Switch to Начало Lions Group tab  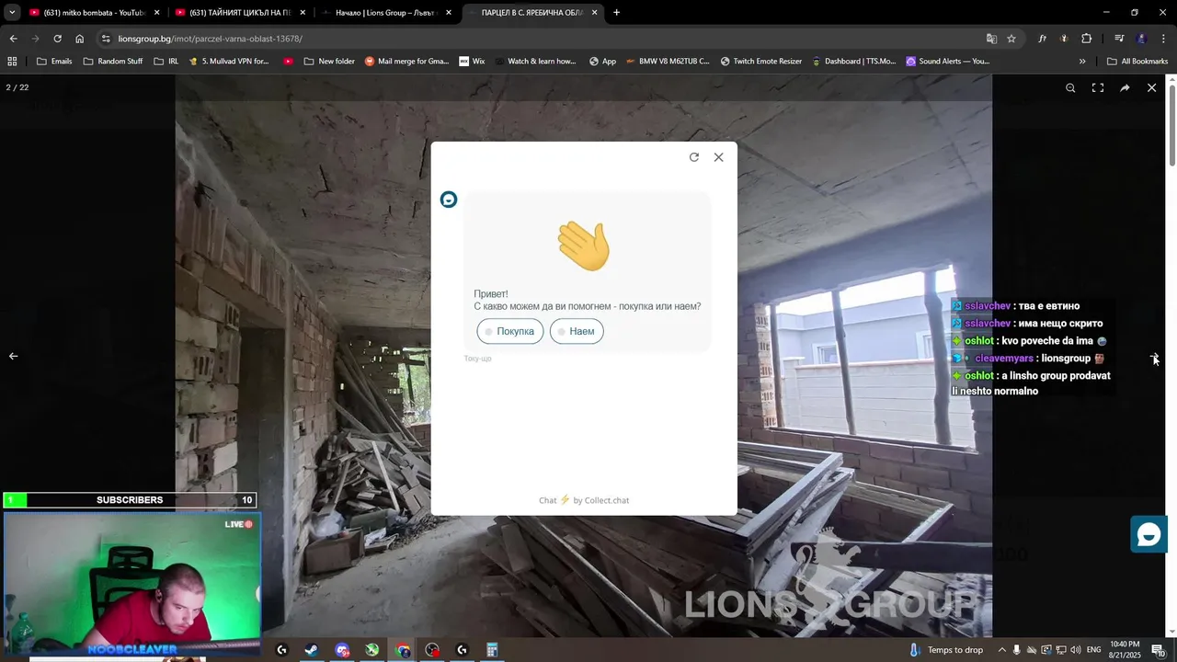point(384,13)
